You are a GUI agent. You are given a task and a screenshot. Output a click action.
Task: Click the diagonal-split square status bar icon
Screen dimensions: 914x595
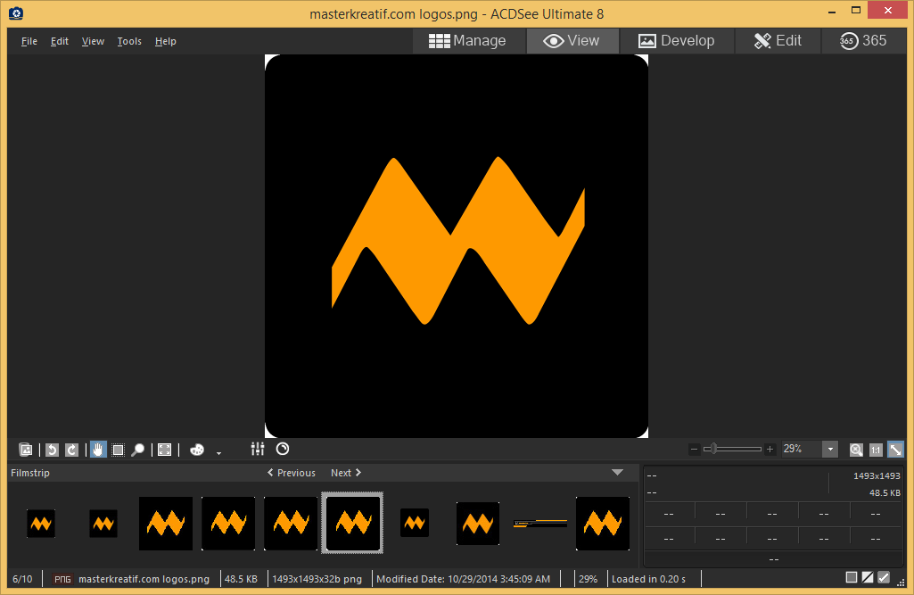868,577
